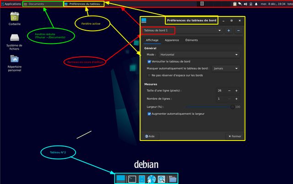The height and width of the screenshot is (184, 293).
Task: Click the Show Desktop icon in the bottom dock
Action: (121, 179)
